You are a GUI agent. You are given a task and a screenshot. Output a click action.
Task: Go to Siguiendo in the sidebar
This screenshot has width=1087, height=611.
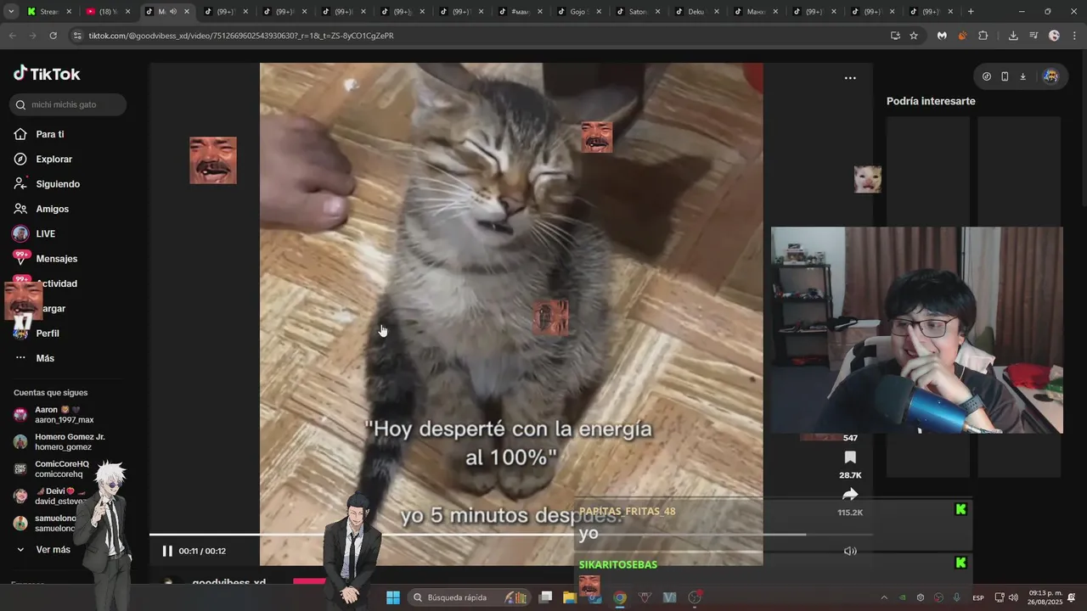point(47,184)
